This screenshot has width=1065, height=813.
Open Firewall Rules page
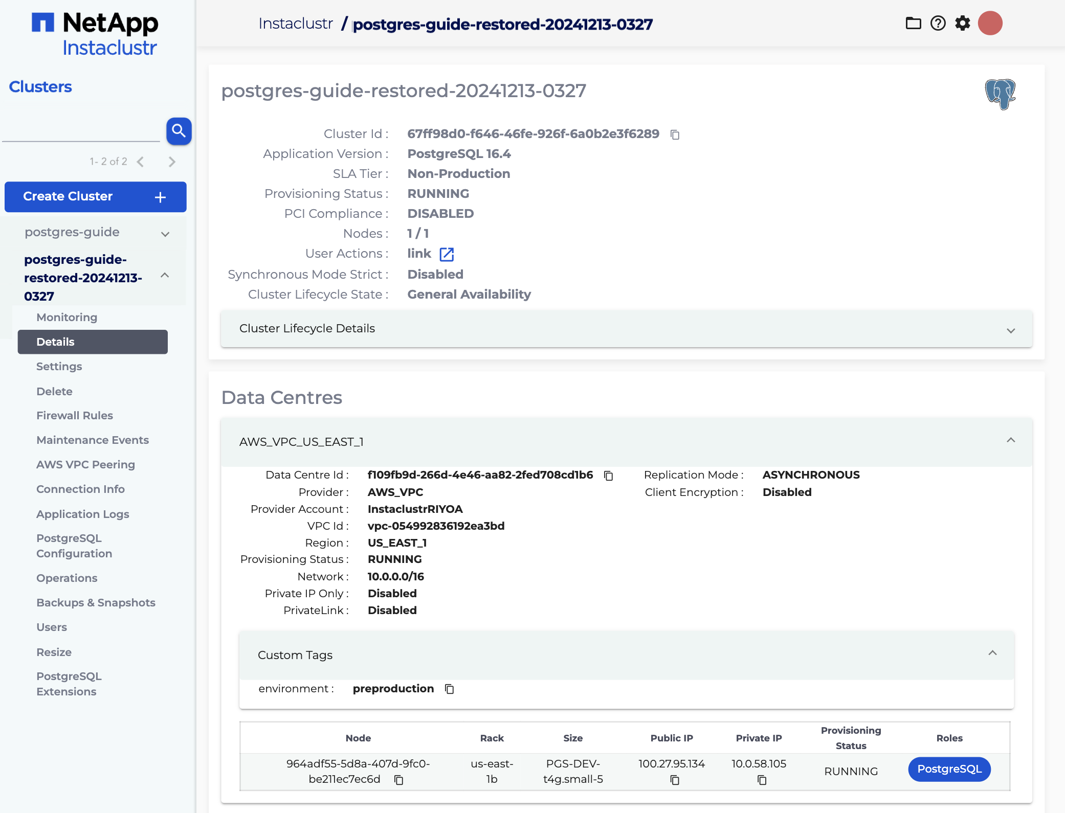(75, 416)
